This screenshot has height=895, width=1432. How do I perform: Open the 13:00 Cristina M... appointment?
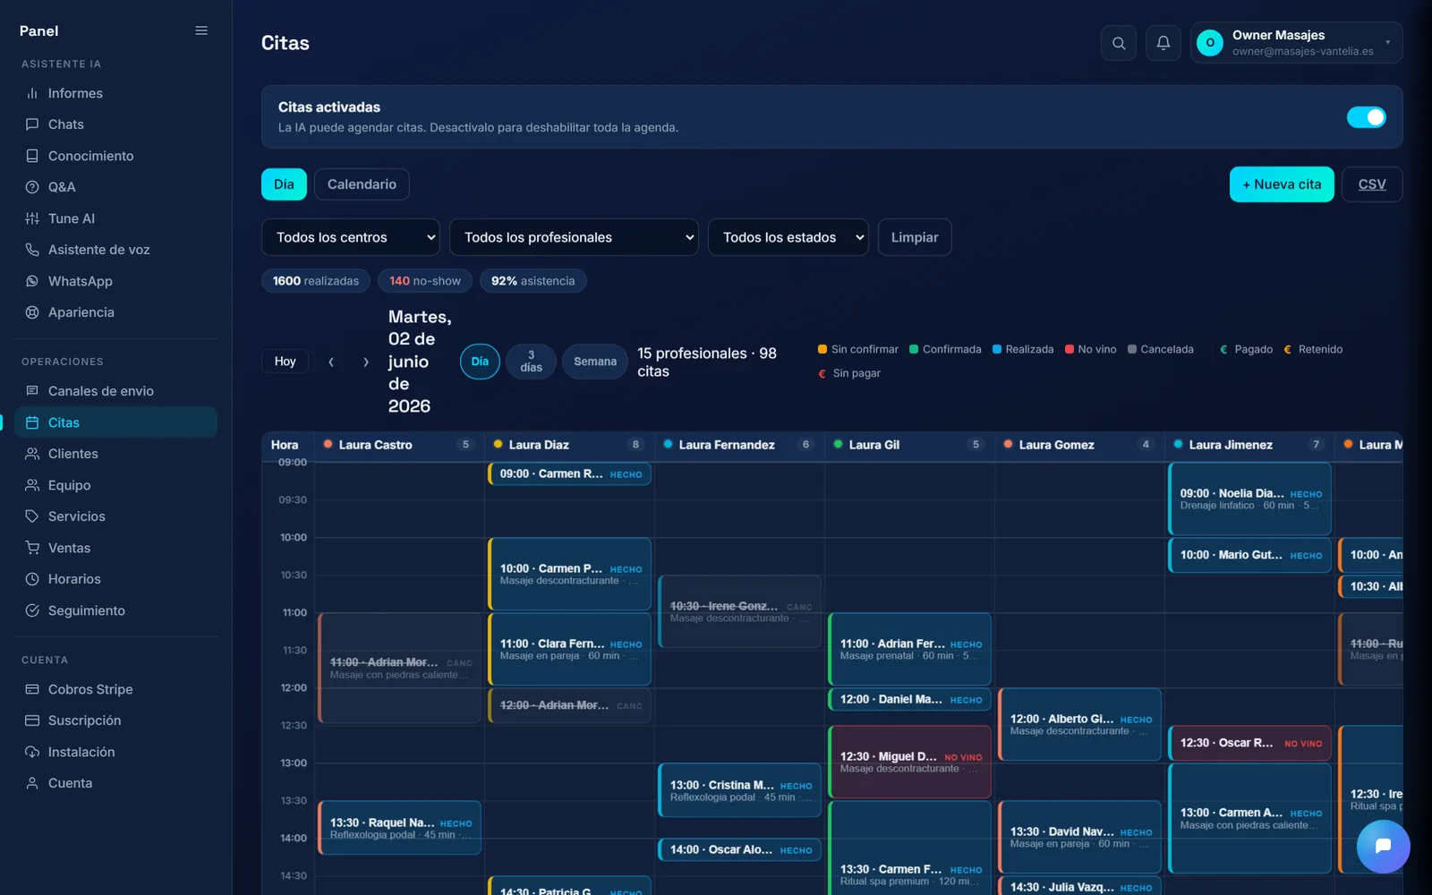(739, 790)
